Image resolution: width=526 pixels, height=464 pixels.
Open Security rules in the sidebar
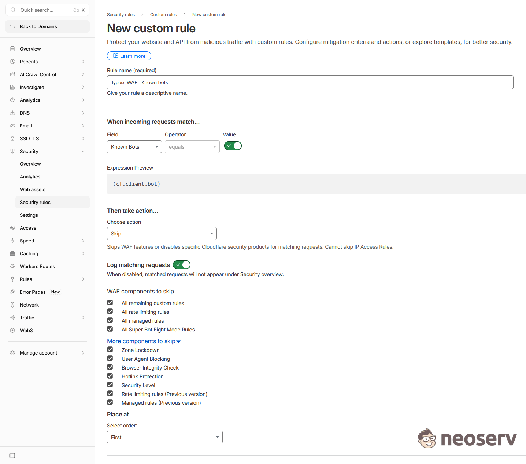pos(52,202)
